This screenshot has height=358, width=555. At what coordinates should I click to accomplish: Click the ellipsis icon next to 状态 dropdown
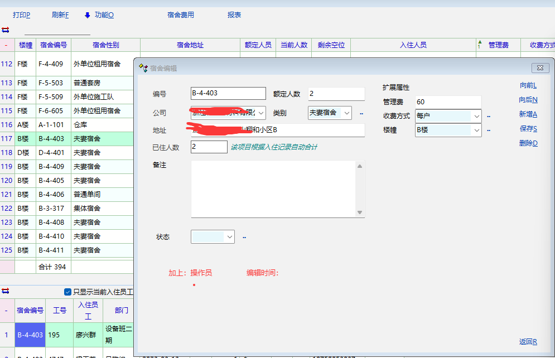[244, 238]
